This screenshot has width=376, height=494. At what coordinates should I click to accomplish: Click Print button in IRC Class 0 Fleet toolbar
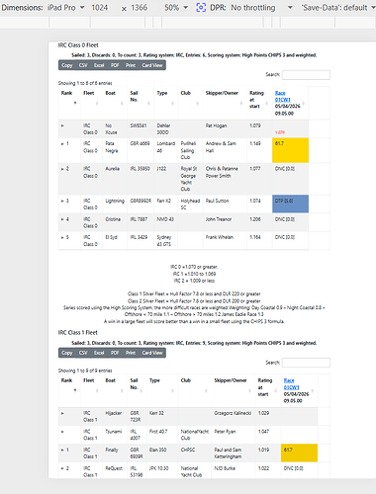pyautogui.click(x=131, y=65)
